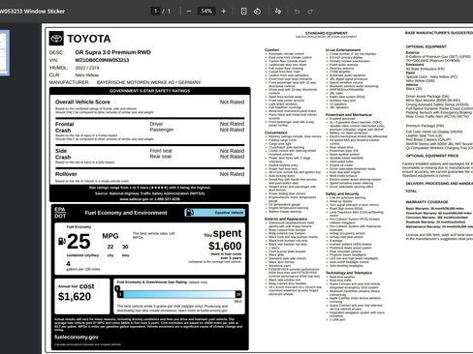Click the Safety and Security heading
This screenshot has width=473, height=354.
[342, 193]
